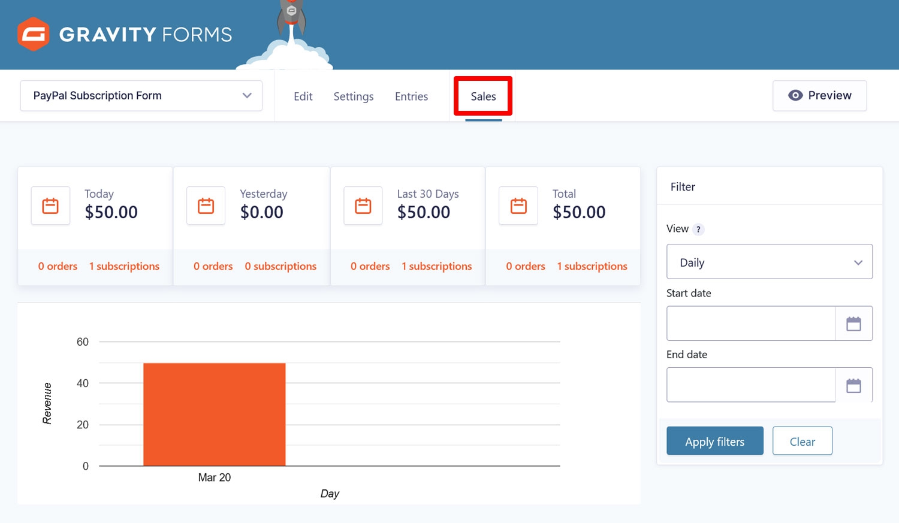
Task: Open the End date calendar picker
Action: (x=853, y=385)
